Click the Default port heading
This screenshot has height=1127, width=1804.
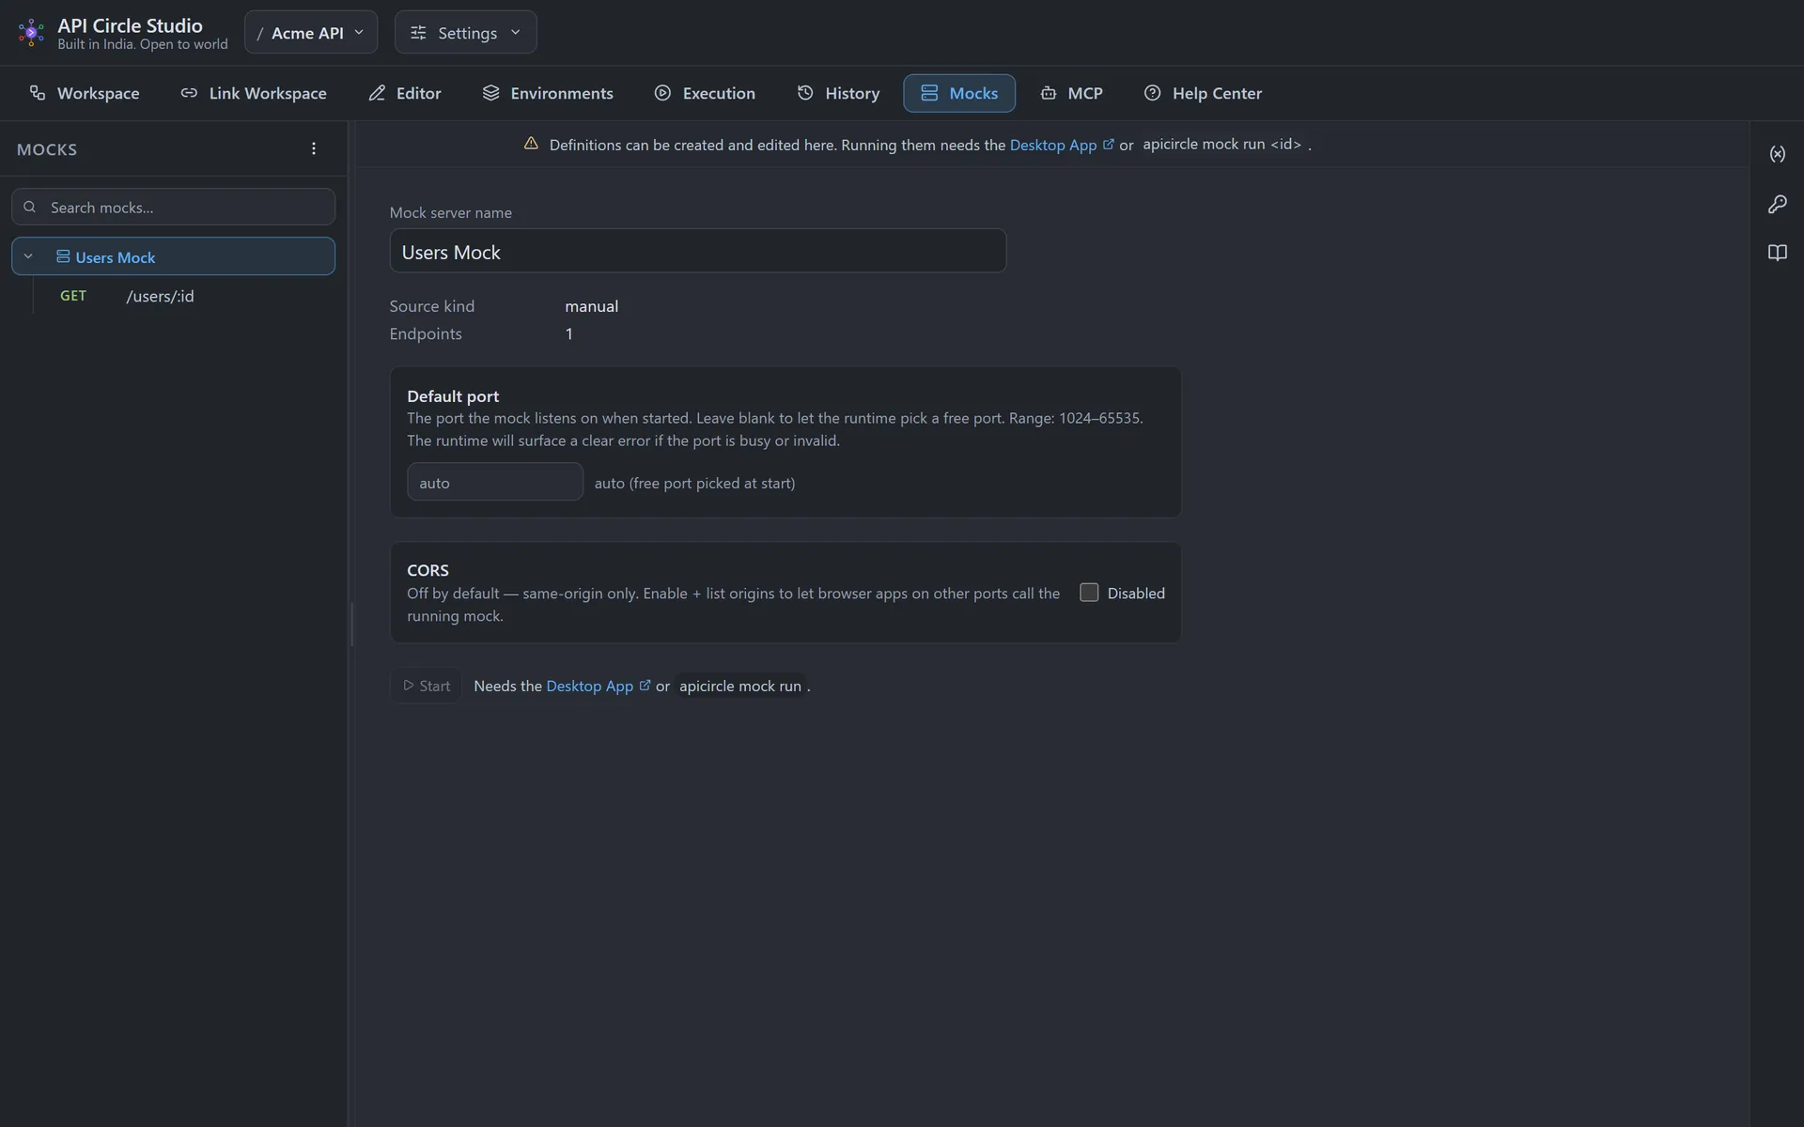point(453,396)
